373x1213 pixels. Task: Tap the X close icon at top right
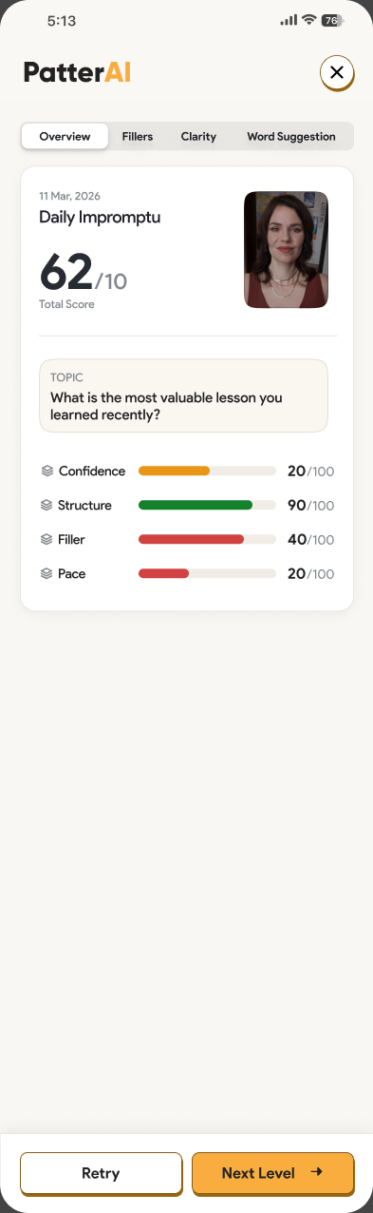[x=336, y=72]
